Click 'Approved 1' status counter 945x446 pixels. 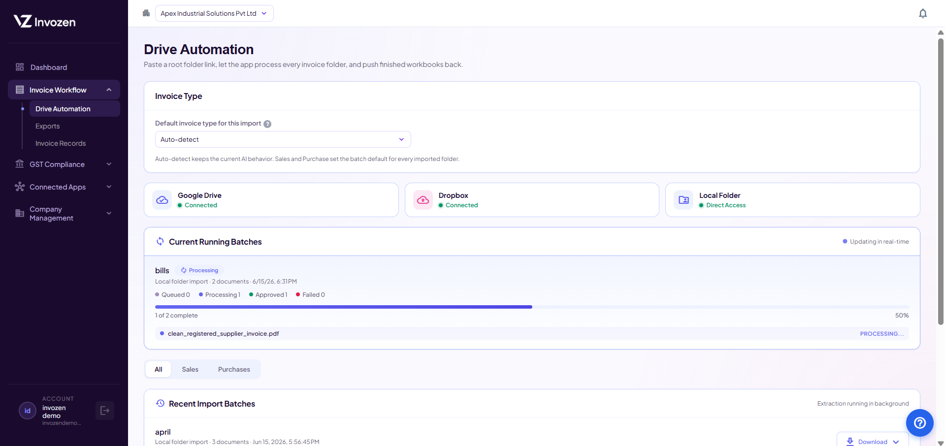pos(268,294)
